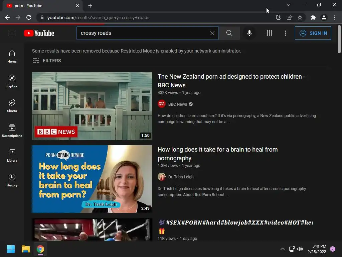Screen dimensions: 342x257
Task: Click the magnifier search button
Action: pyautogui.click(x=229, y=33)
